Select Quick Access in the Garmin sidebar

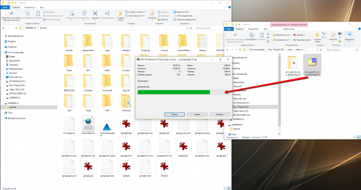15,36
